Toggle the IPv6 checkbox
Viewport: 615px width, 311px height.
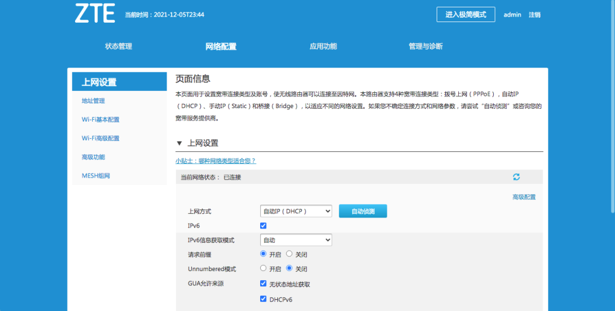pyautogui.click(x=264, y=226)
